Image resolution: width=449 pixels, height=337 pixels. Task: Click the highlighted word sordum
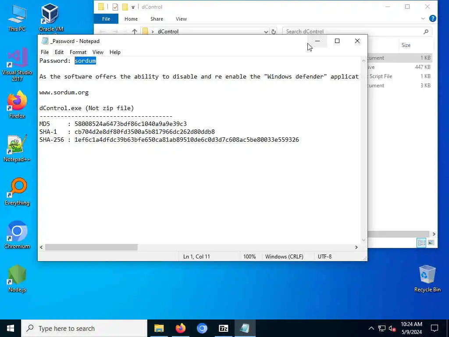tap(85, 61)
